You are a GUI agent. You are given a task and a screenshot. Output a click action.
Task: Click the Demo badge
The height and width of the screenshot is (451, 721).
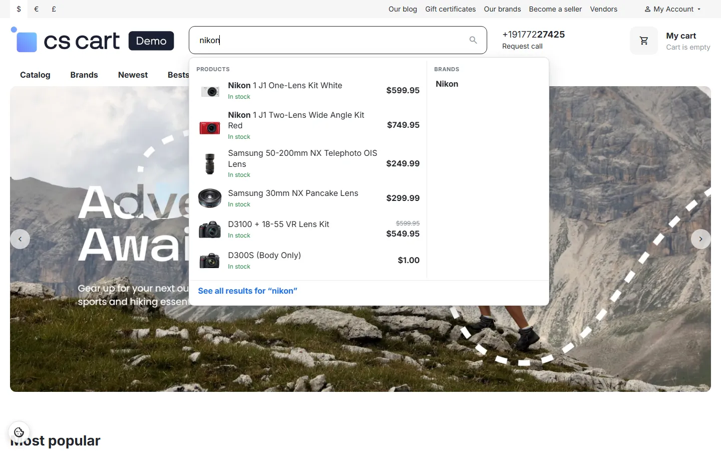point(151,41)
